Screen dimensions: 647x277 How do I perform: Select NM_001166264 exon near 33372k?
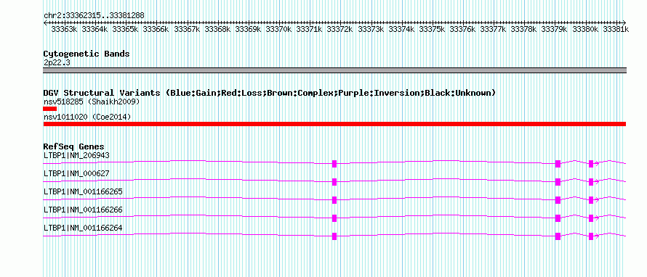point(334,236)
